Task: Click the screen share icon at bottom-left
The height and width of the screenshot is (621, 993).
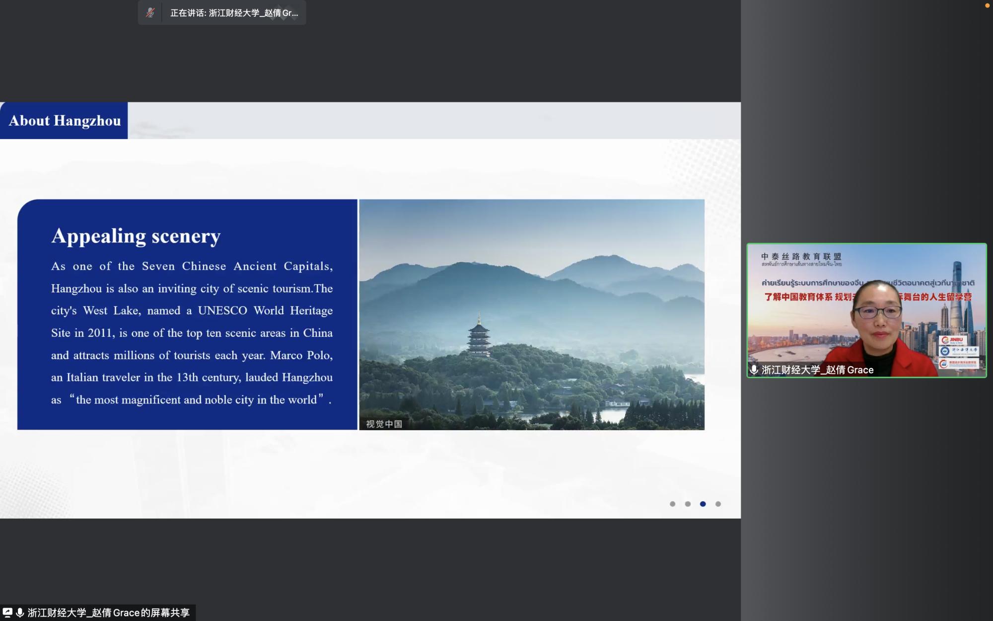Action: pos(7,612)
